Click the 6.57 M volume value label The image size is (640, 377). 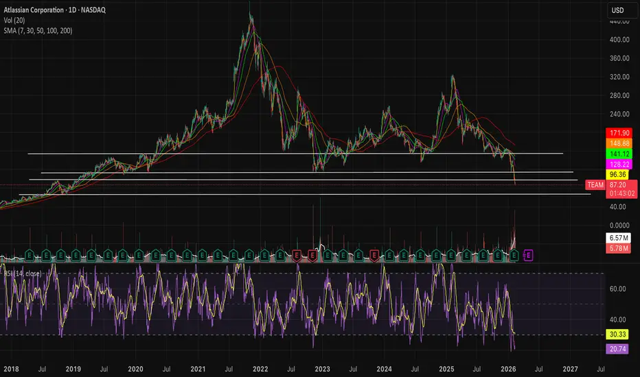click(618, 238)
